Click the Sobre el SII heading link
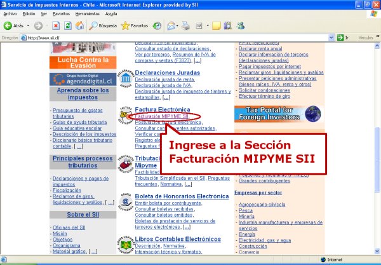The image size is (381, 265). pos(83,215)
